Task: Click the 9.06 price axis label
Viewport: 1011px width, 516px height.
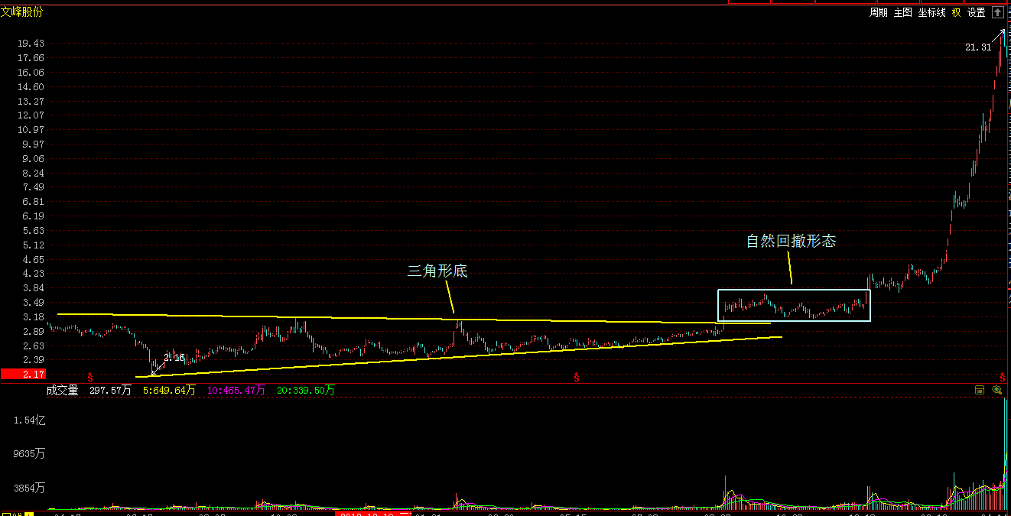Action: 33,159
